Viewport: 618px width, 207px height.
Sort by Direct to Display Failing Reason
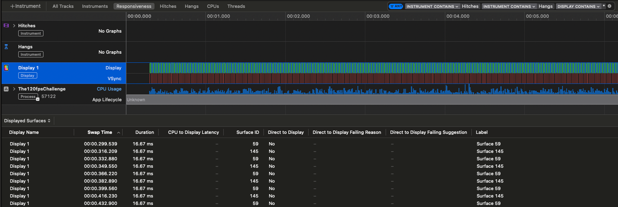[347, 132]
